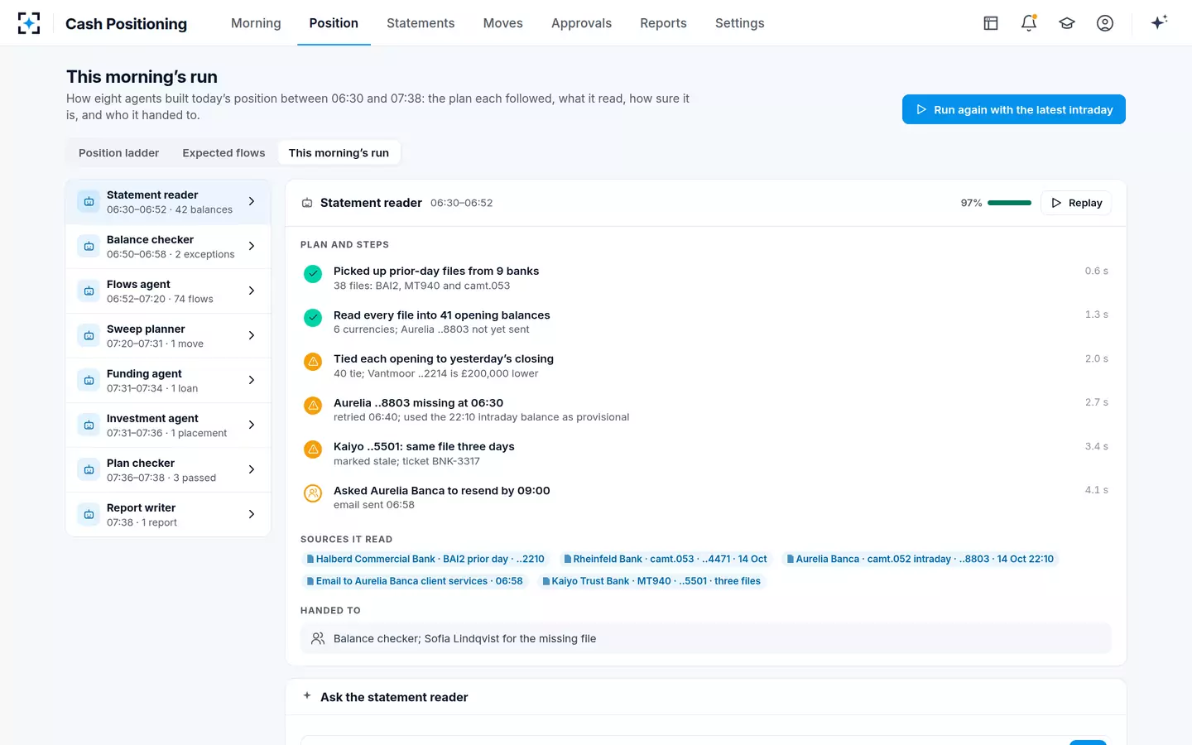Open the Statements nav tab
The image size is (1192, 745).
pyautogui.click(x=421, y=23)
